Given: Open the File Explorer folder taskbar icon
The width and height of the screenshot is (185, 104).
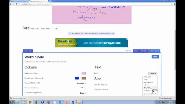Looking at the screenshot, I should point(24,102).
